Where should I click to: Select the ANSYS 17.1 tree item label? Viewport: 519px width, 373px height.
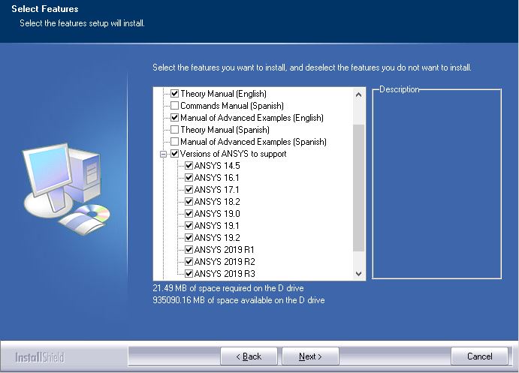[x=216, y=190]
